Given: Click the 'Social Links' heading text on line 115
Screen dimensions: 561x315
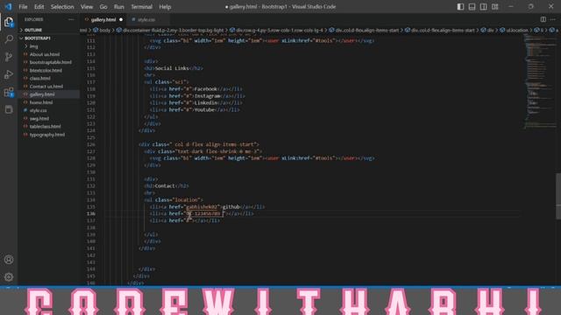Looking at the screenshot, I should coord(172,68).
